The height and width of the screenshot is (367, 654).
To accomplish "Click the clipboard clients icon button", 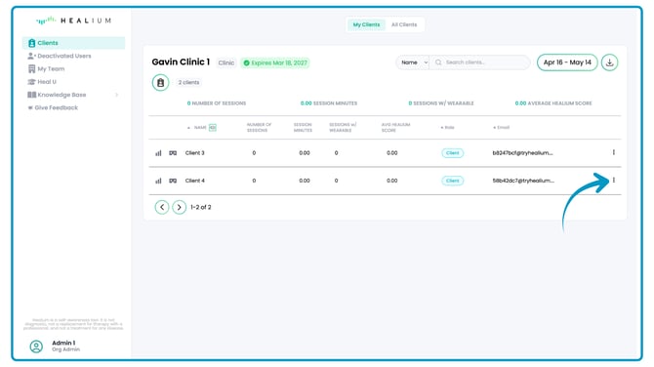I will point(161,83).
